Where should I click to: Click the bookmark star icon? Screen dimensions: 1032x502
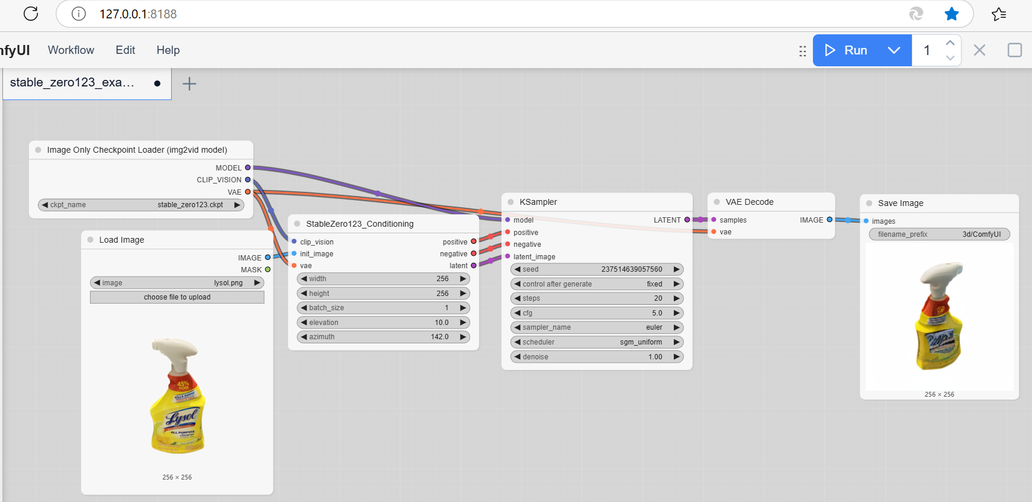tap(951, 14)
